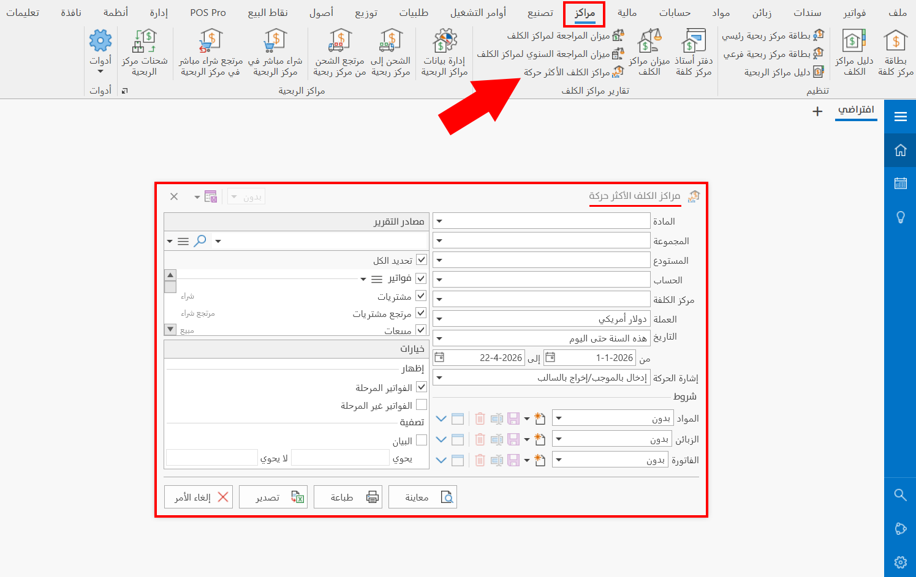
Task: Open دفتر أستاذ مركز كلفة report
Action: point(694,54)
